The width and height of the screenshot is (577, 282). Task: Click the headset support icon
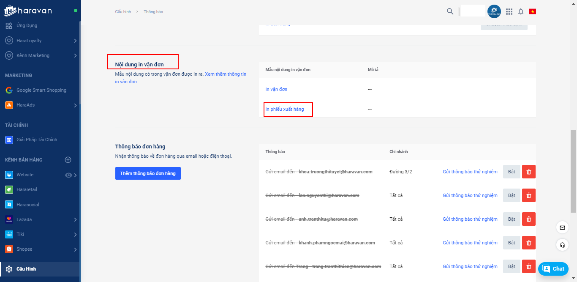tap(562, 245)
